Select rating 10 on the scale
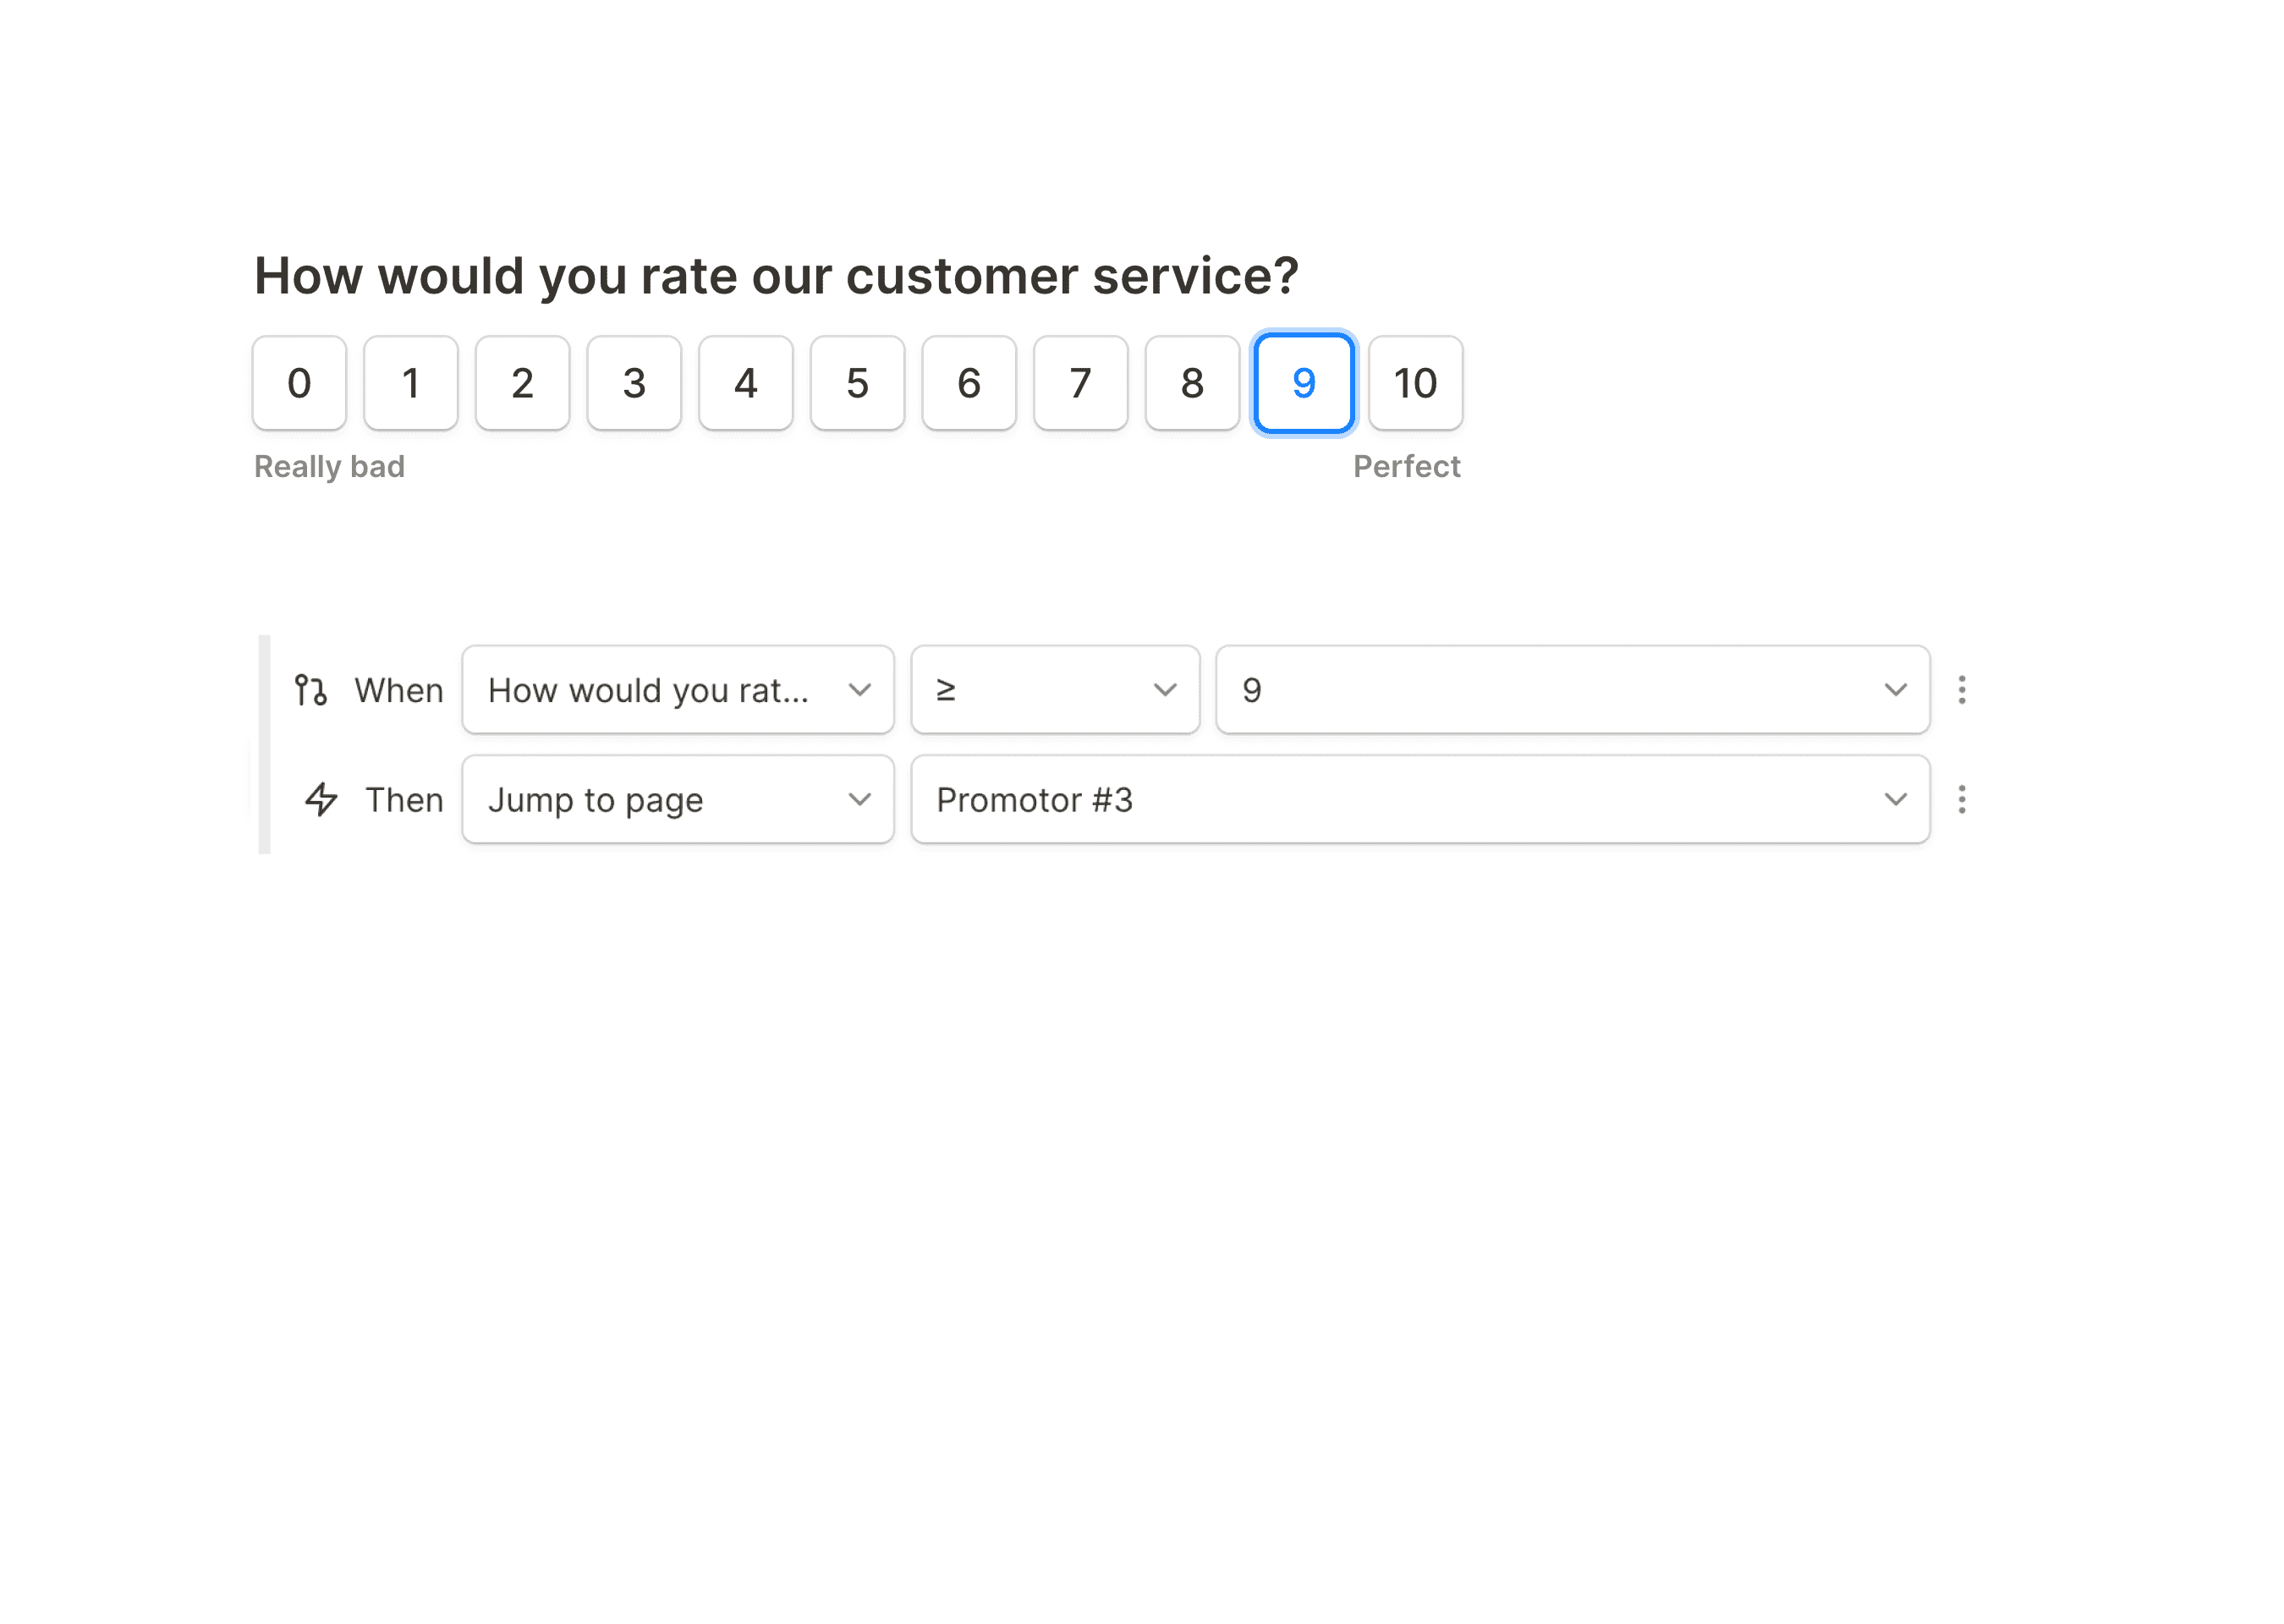Screen dimensions: 2284x1624 coord(1414,383)
